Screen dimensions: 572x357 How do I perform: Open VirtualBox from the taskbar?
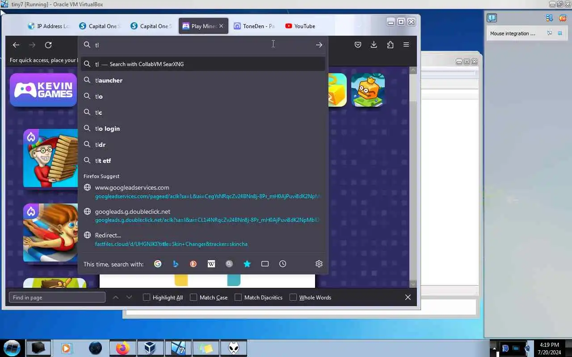coord(150,348)
